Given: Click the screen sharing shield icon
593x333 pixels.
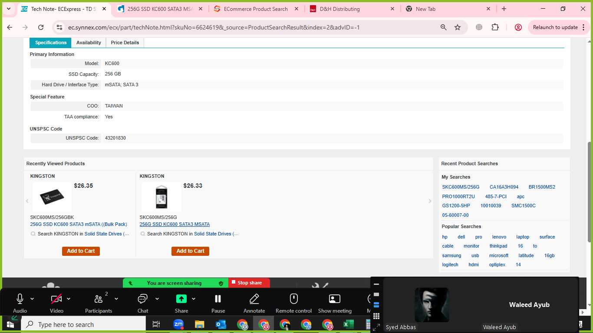Looking at the screenshot, I should pyautogui.click(x=221, y=283).
